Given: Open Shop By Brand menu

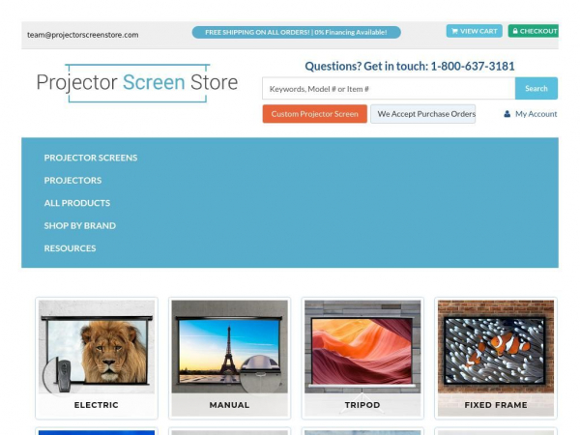Looking at the screenshot, I should point(80,225).
